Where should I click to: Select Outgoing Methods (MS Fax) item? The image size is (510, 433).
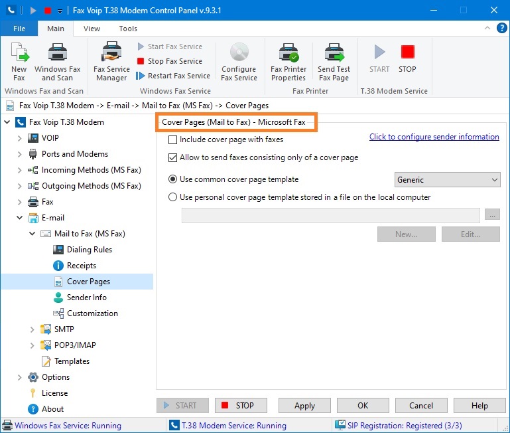(91, 186)
